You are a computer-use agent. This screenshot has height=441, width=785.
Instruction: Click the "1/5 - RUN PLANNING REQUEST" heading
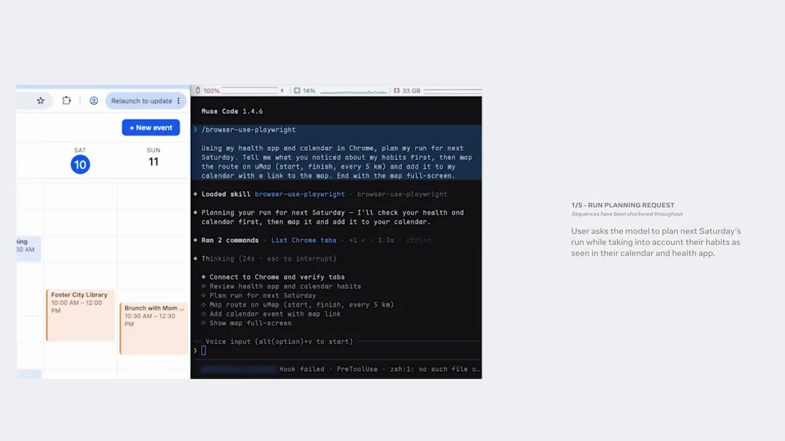(x=623, y=205)
